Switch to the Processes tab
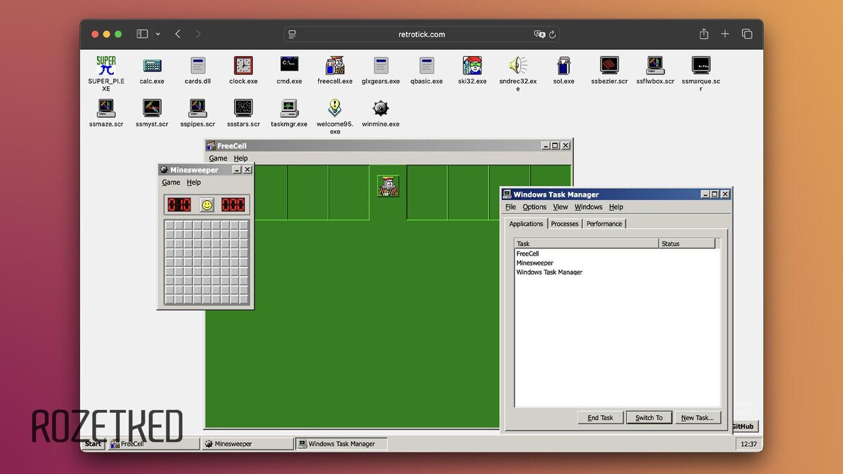Viewport: 843px width, 474px height. [565, 223]
